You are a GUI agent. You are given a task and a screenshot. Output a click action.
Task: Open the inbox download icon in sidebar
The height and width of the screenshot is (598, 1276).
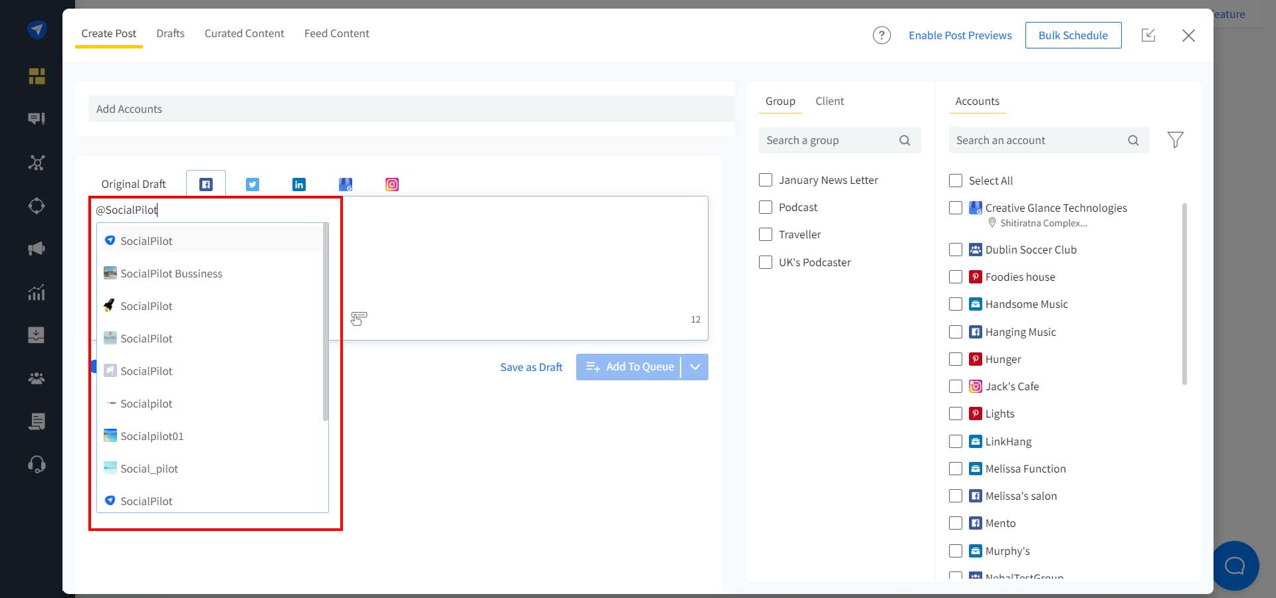click(x=37, y=335)
